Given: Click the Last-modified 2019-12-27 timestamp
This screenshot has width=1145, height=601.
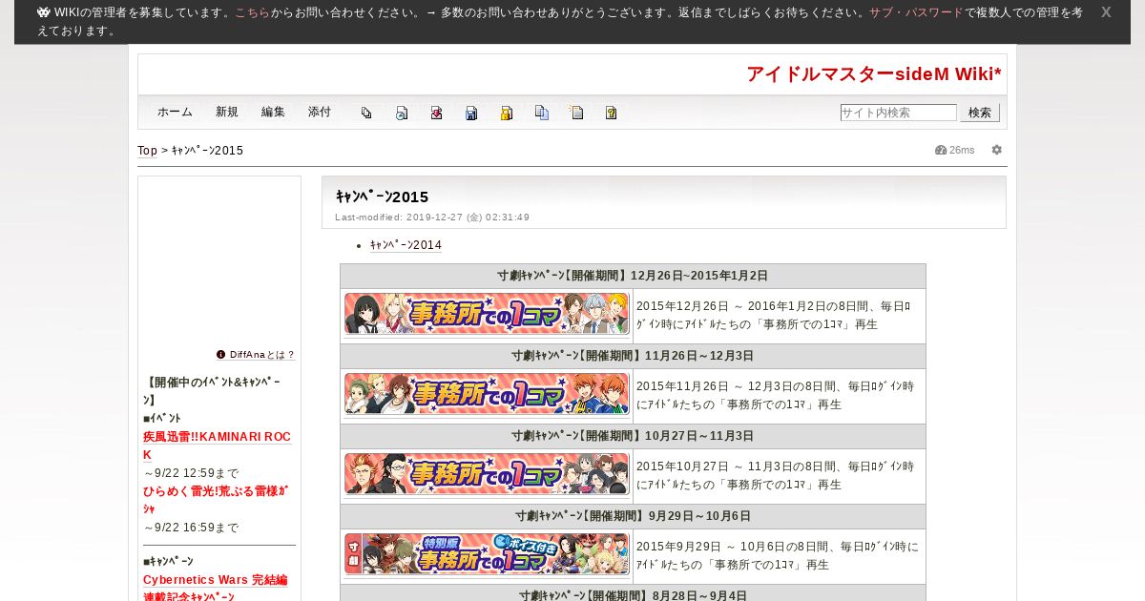Looking at the screenshot, I should pyautogui.click(x=432, y=218).
